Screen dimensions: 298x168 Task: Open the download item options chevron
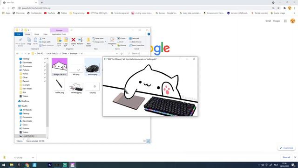[x=33, y=158]
